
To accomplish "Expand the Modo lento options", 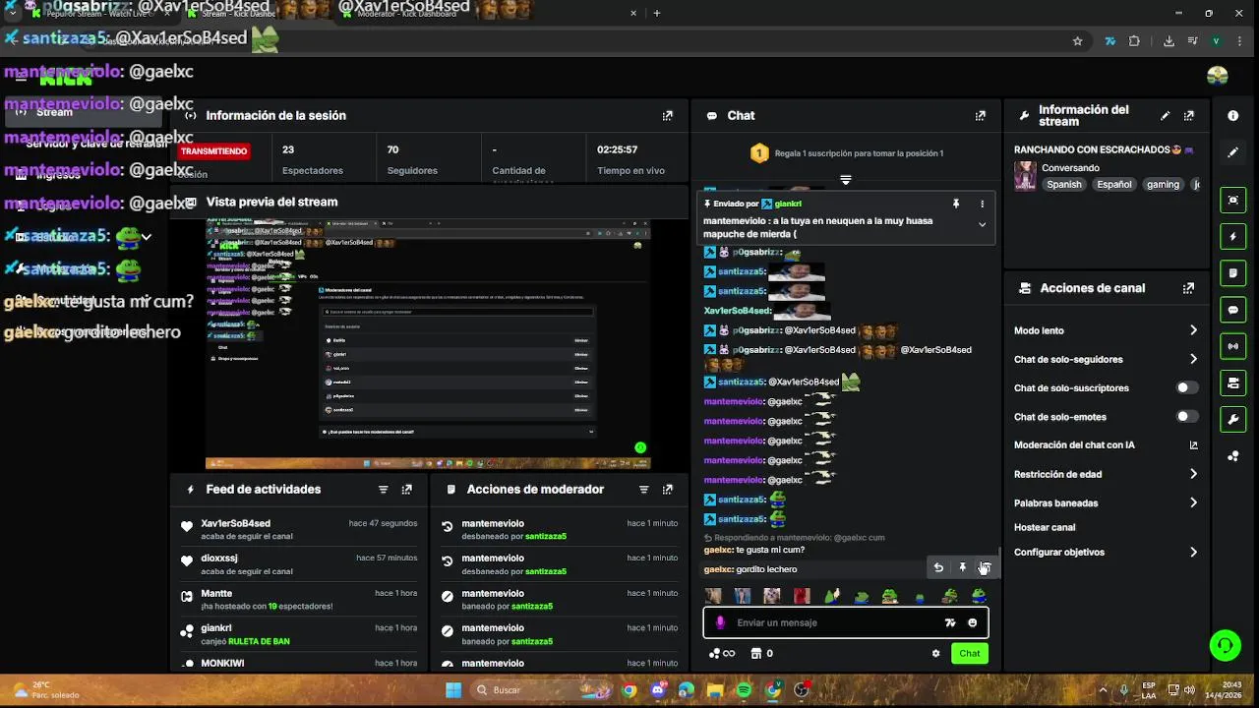I will pyautogui.click(x=1106, y=330).
